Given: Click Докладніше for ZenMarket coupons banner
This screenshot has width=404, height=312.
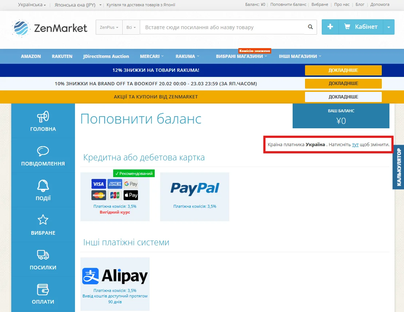Looking at the screenshot, I should tap(343, 97).
